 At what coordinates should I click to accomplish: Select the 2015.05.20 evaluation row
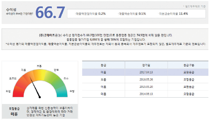click(145, 87)
